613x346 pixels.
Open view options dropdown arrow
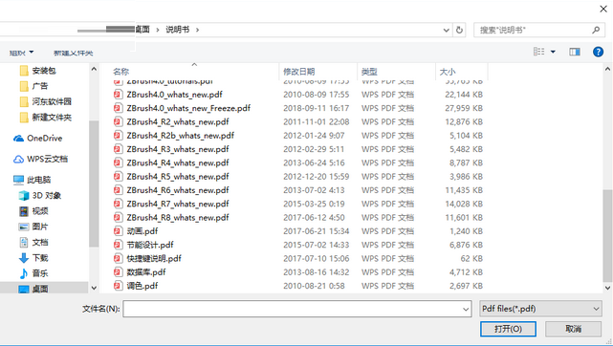(553, 52)
